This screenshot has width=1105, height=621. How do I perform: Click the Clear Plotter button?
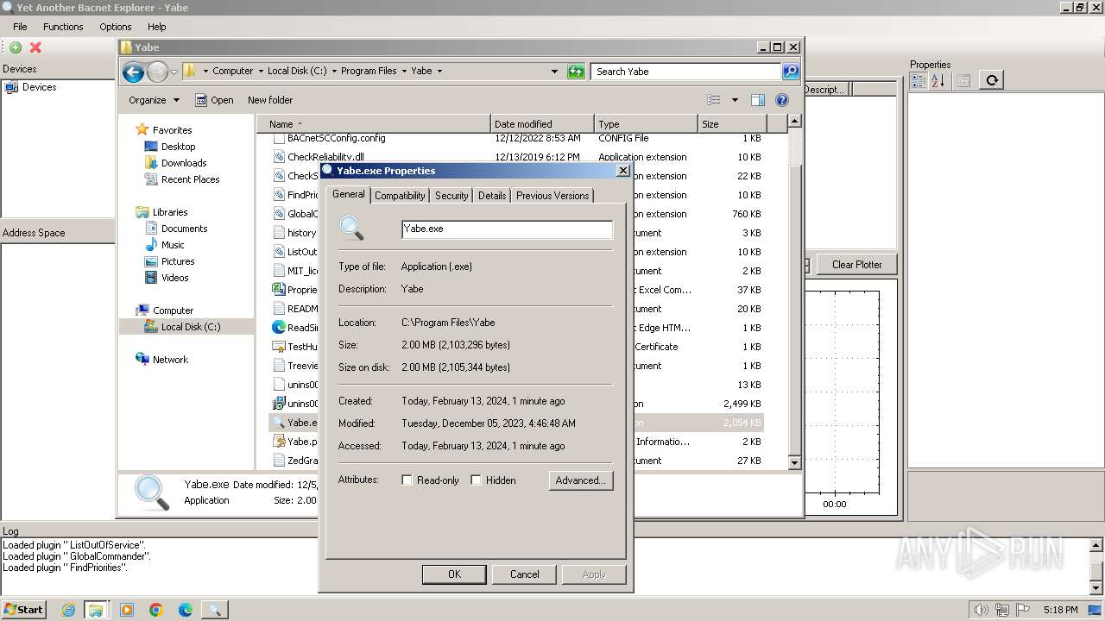[x=856, y=265]
